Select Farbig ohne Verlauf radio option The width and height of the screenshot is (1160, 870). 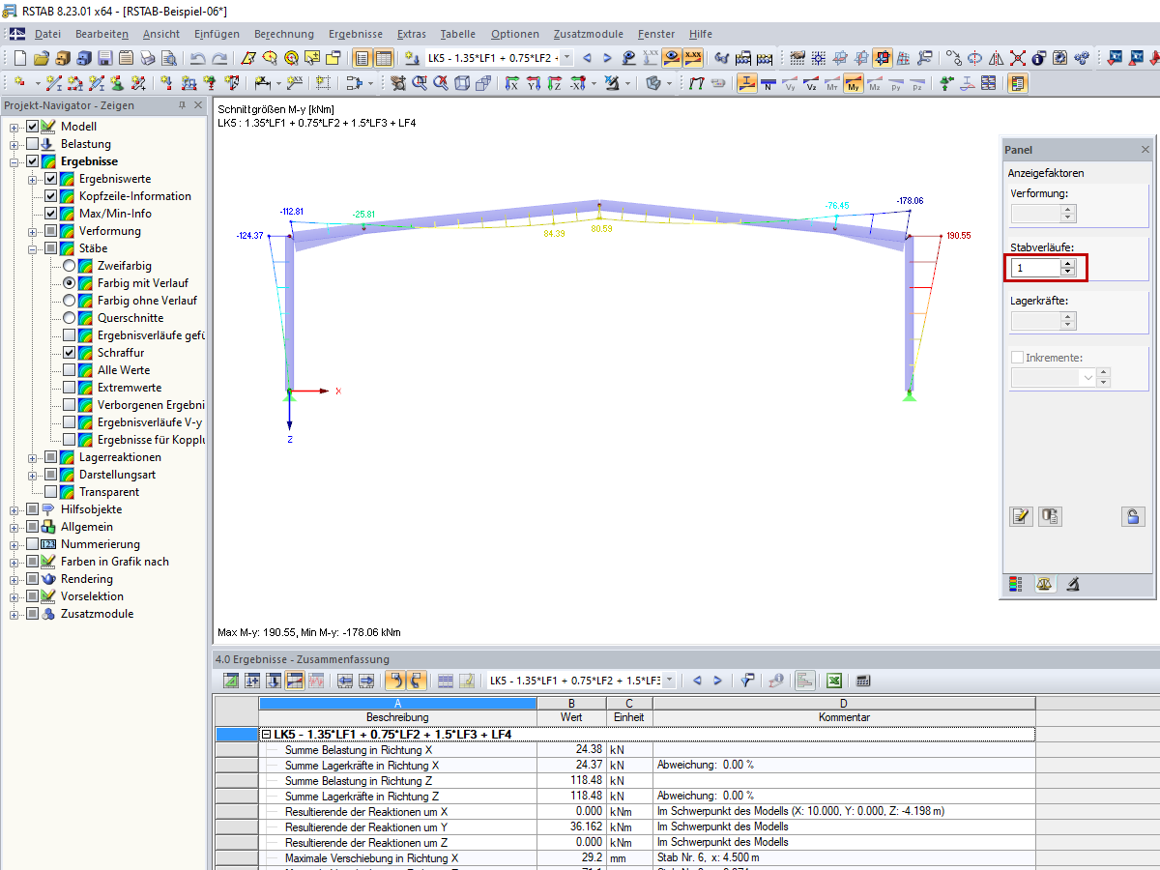(69, 301)
